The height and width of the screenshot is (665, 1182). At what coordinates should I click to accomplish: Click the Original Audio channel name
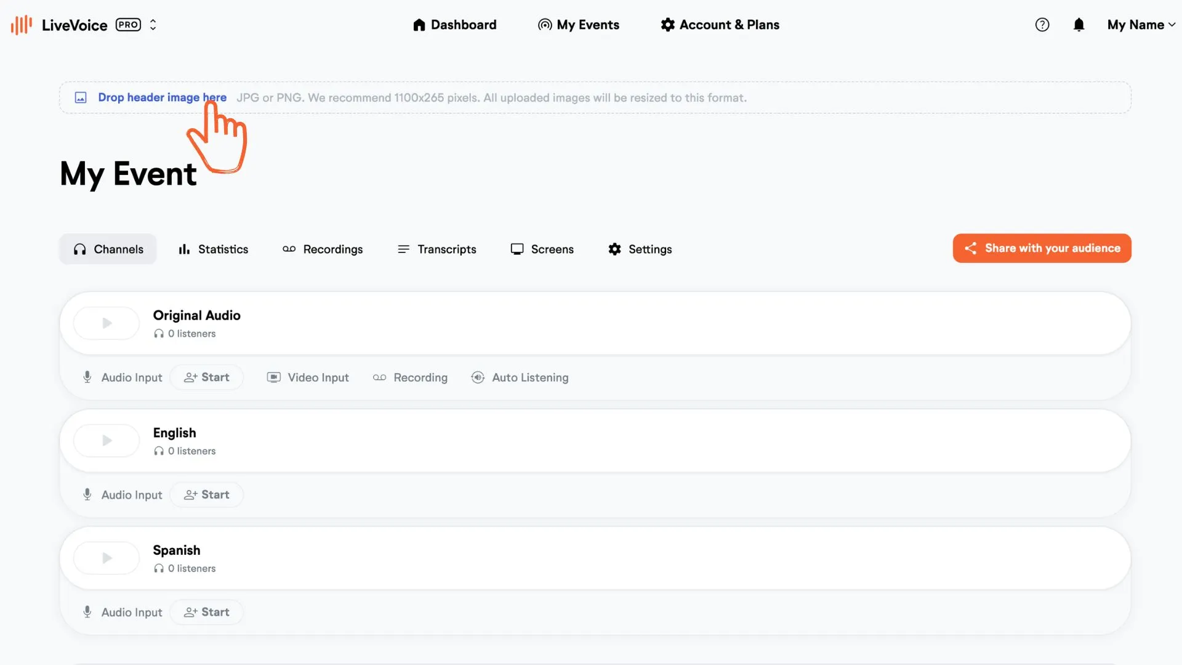pyautogui.click(x=196, y=315)
